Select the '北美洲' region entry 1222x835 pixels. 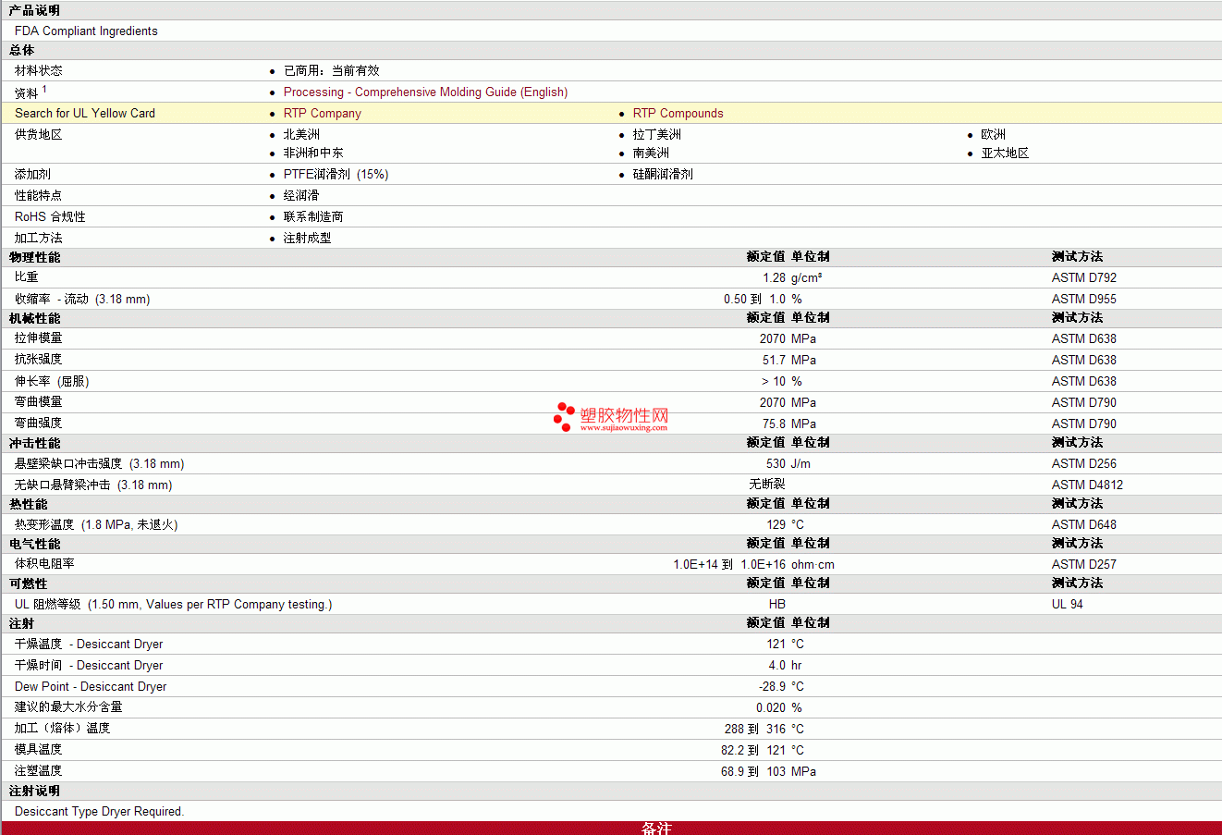pos(301,134)
